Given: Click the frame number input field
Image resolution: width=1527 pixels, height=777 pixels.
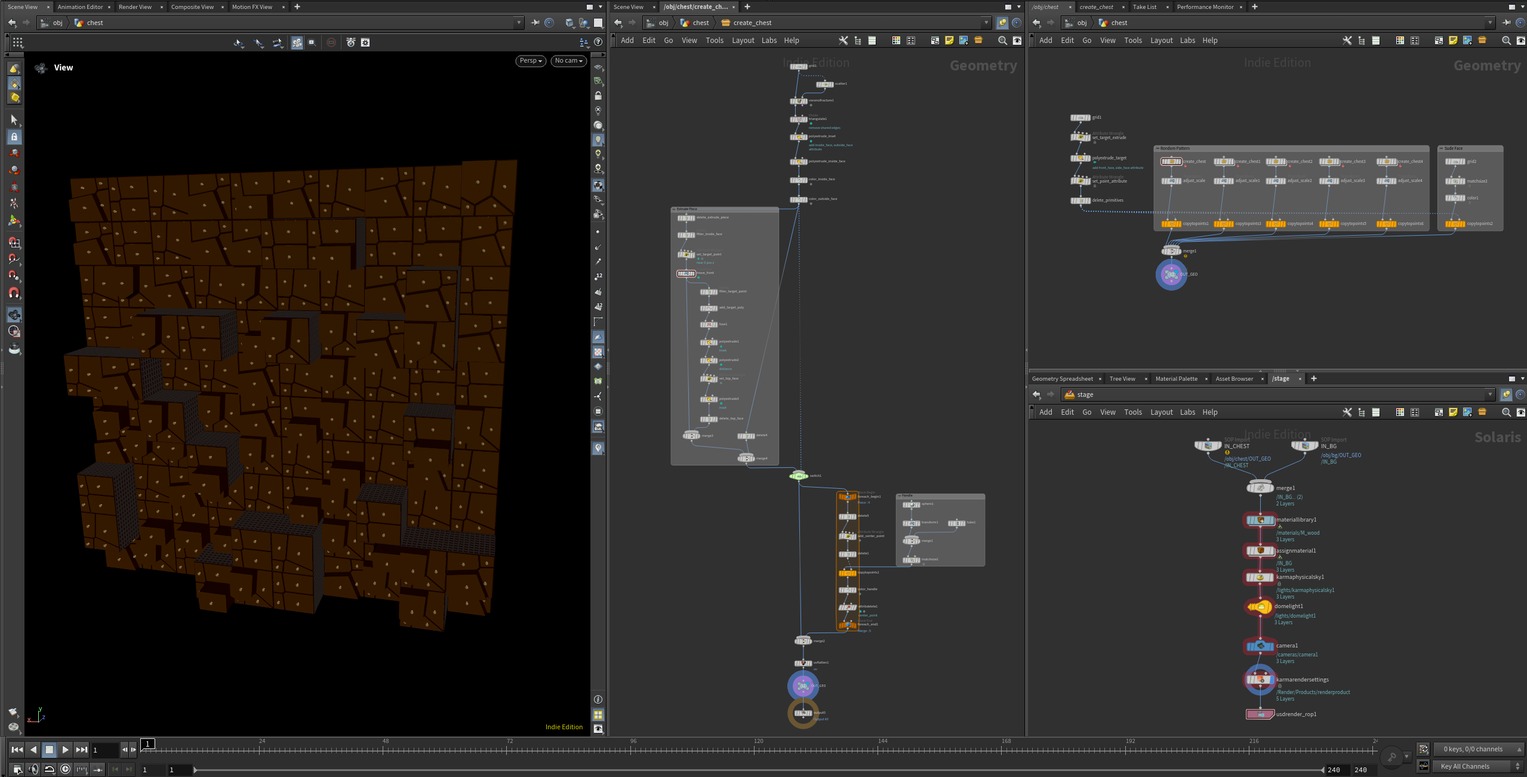Looking at the screenshot, I should (x=105, y=750).
